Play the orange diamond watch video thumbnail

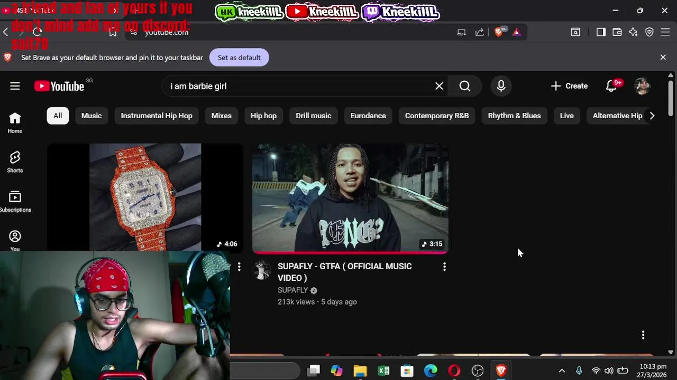tap(145, 197)
